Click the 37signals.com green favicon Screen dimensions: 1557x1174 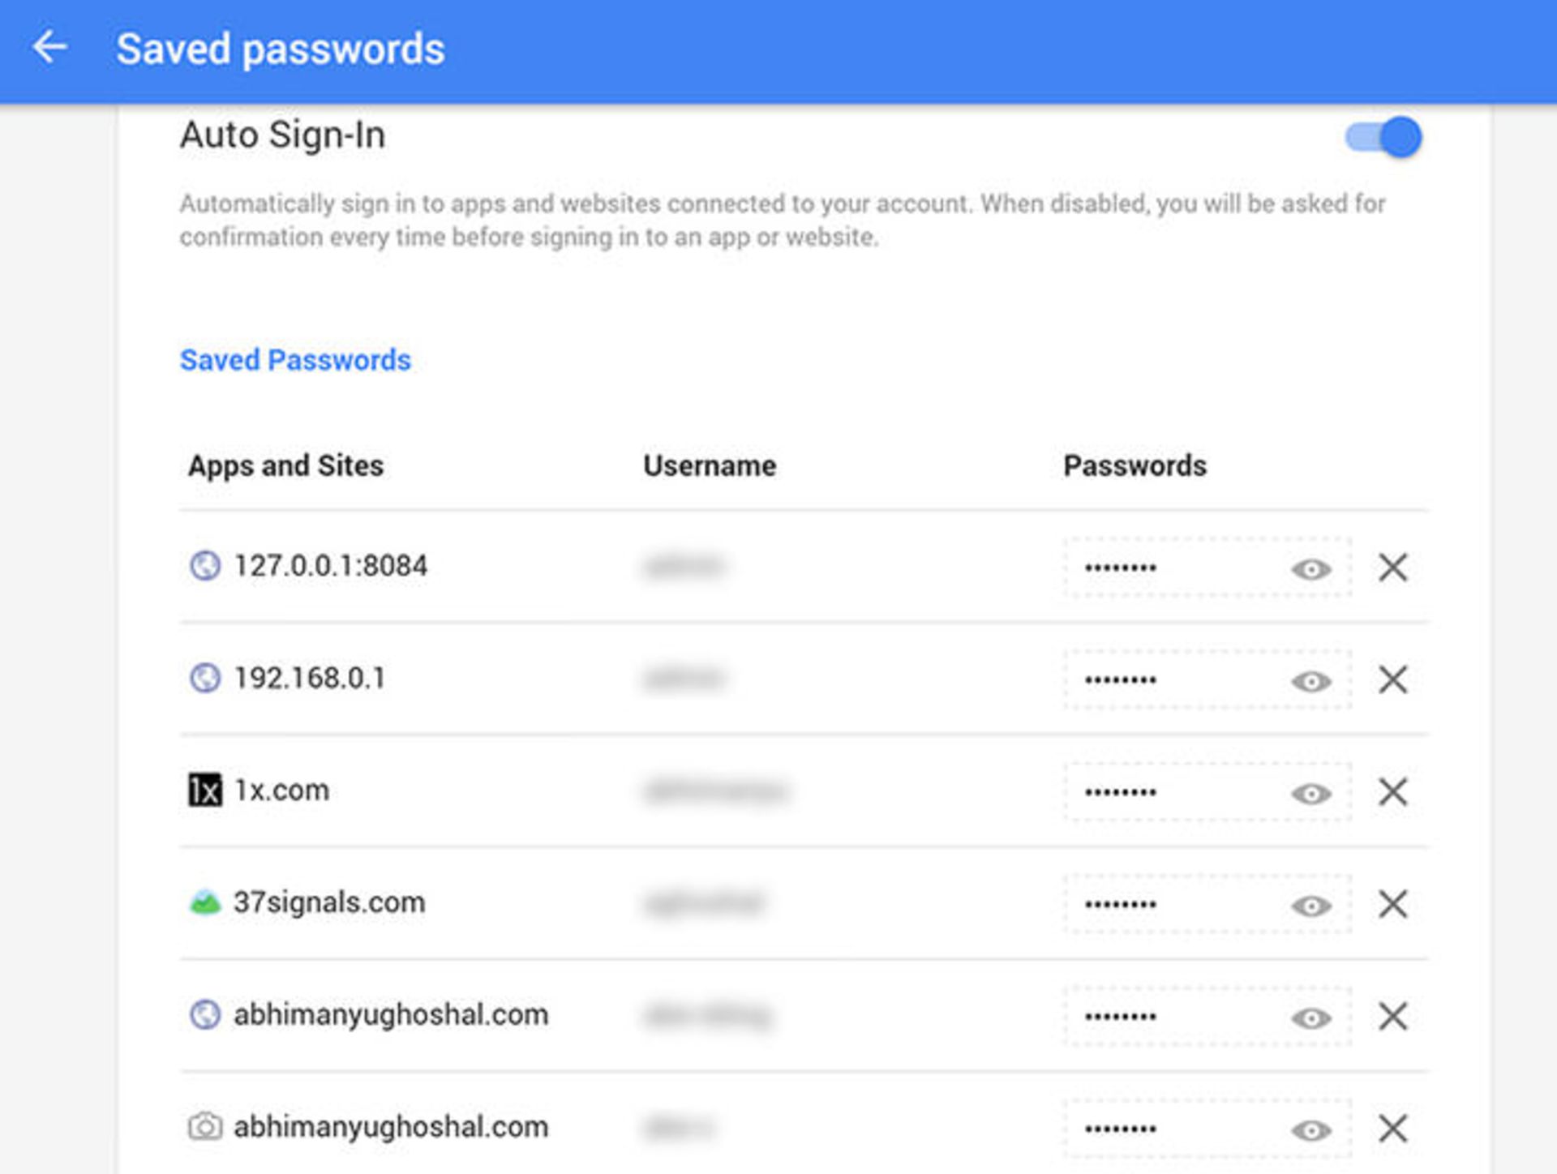(x=204, y=902)
